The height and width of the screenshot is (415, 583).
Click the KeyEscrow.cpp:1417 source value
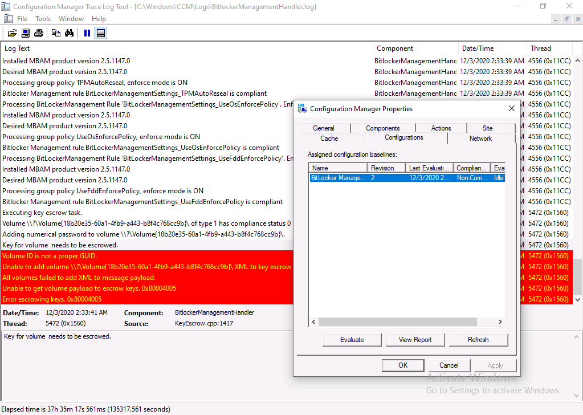pyautogui.click(x=204, y=323)
